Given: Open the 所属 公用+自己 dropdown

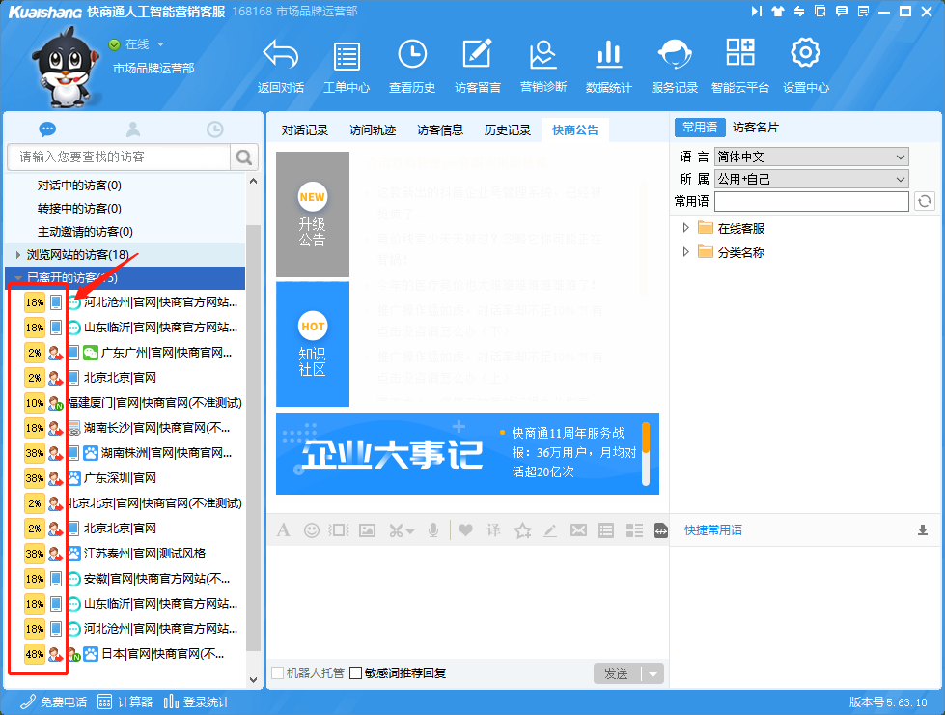Looking at the screenshot, I should coord(811,179).
